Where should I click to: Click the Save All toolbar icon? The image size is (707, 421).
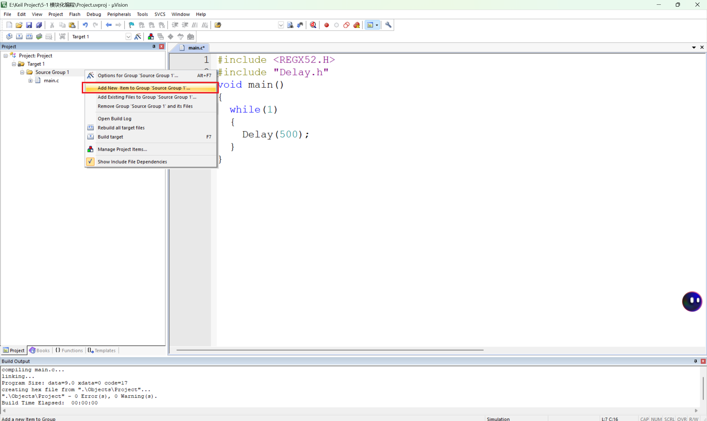39,25
